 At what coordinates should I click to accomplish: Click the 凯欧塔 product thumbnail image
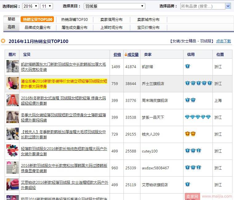[x=13, y=66]
